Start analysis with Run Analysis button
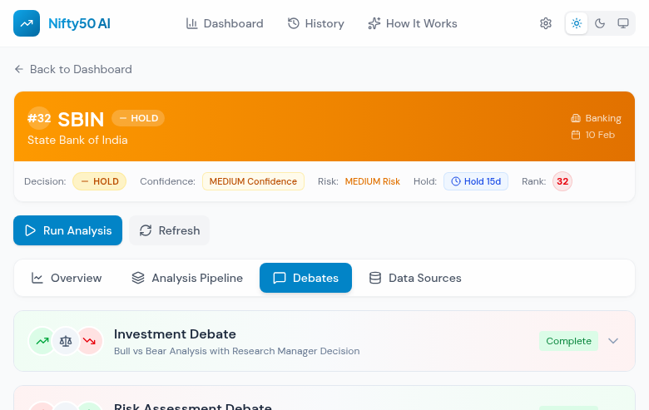This screenshot has width=649, height=410. click(x=68, y=230)
